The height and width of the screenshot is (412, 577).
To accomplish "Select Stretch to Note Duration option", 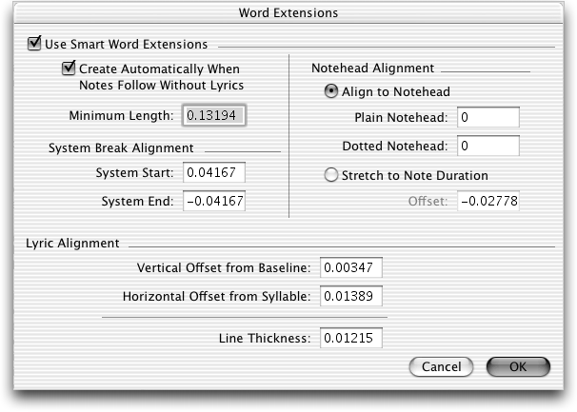I will click(330, 175).
